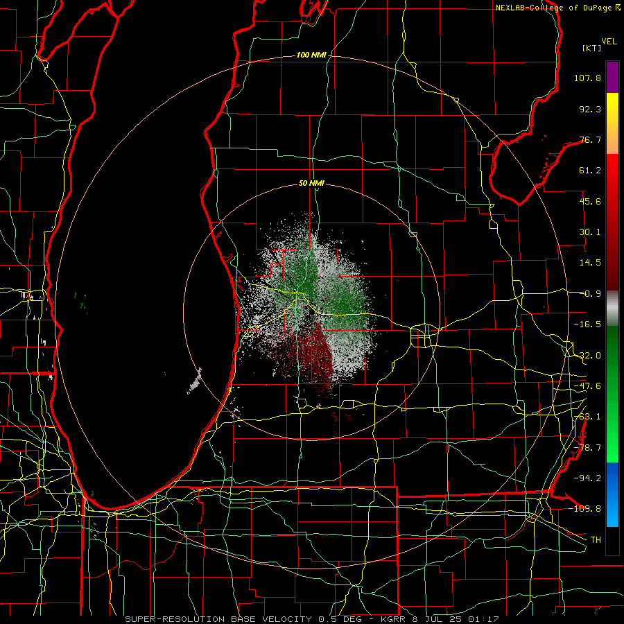The height and width of the screenshot is (624, 624).
Task: Select the -47.6 legend value
Action: click(587, 386)
